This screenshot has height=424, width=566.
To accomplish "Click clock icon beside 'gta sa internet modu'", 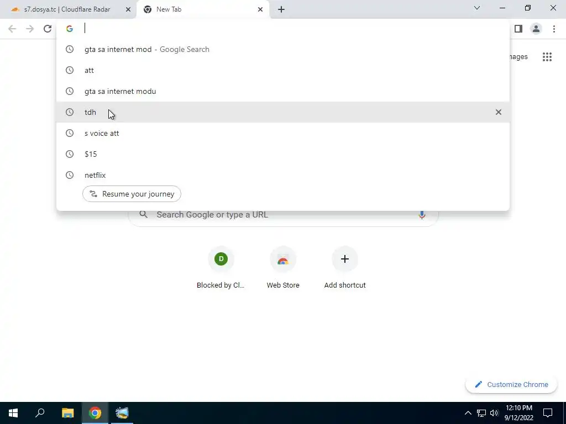I will click(70, 91).
